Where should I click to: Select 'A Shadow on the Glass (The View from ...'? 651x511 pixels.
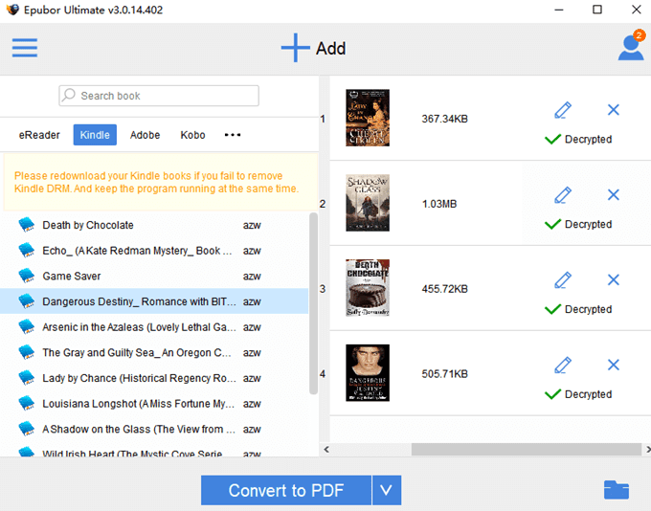(x=154, y=429)
